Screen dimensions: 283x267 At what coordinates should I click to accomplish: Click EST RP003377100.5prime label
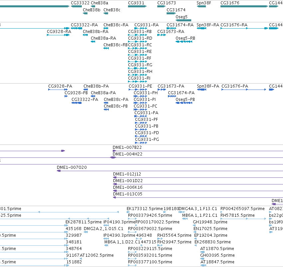point(150,262)
